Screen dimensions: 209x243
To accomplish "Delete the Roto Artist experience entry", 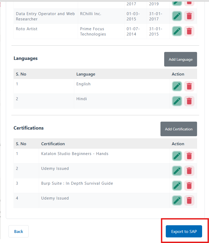I will (x=189, y=31).
